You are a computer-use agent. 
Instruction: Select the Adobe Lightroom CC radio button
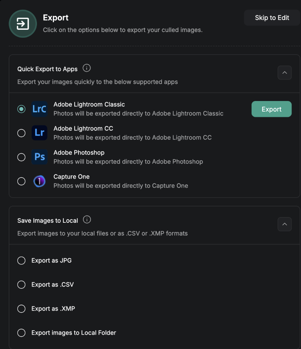click(21, 133)
